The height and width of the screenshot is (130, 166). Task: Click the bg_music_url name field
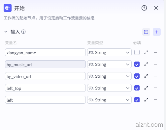point(45,64)
